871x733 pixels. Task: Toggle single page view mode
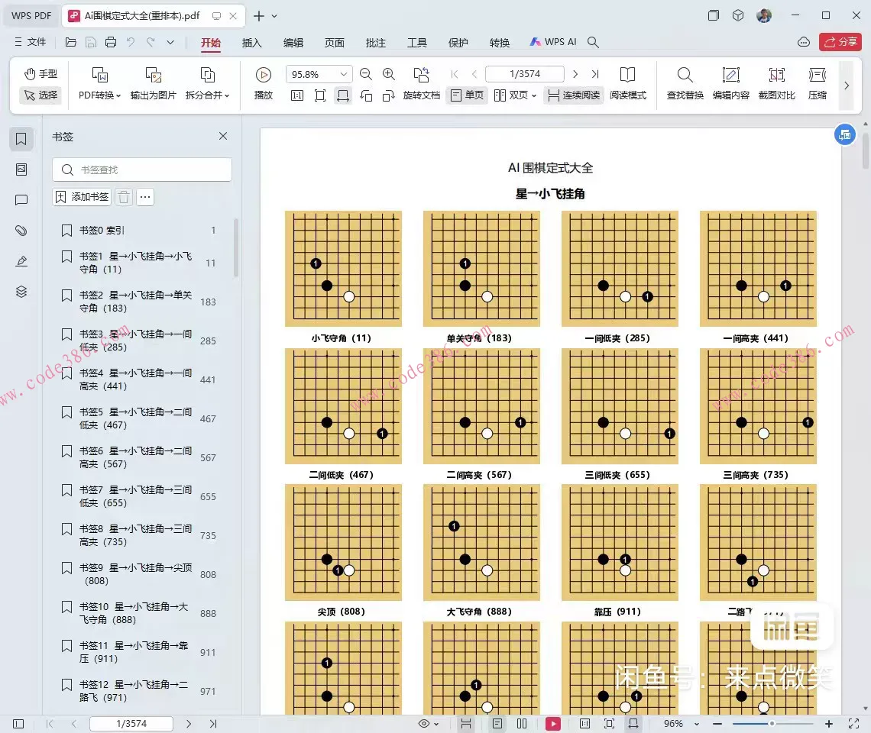tap(467, 95)
